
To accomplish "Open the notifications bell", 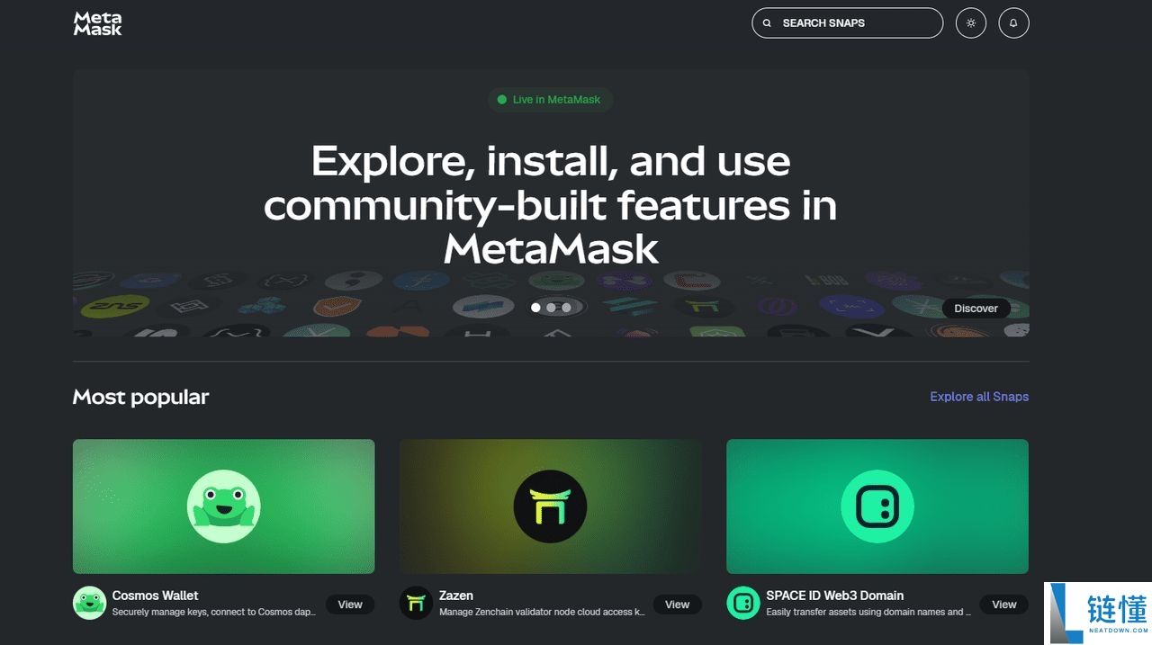I will 1013,23.
